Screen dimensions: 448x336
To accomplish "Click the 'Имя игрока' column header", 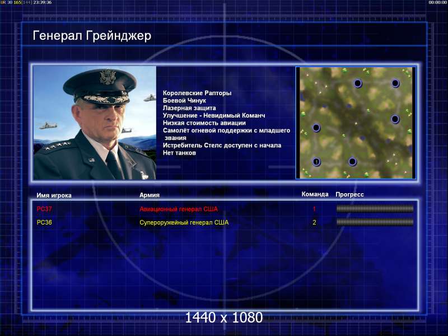I will pos(54,195).
